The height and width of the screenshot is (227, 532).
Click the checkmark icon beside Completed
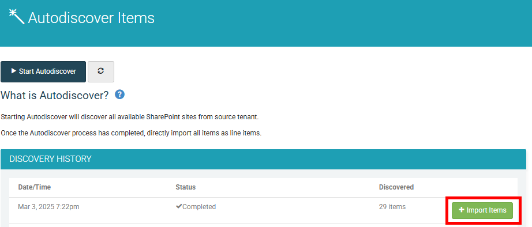179,206
